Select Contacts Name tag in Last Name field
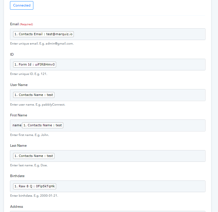 pos(34,156)
